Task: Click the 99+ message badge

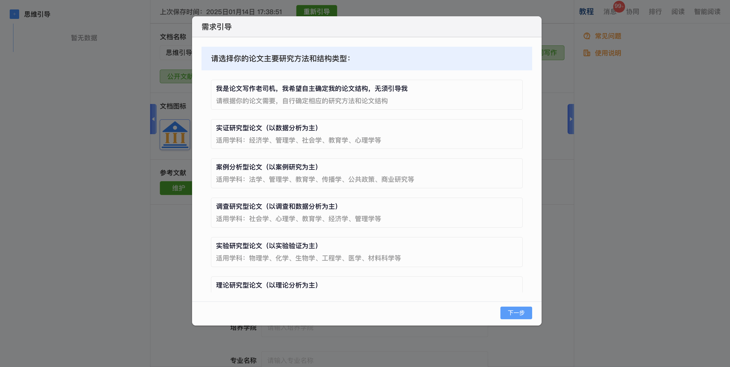Action: pyautogui.click(x=619, y=6)
